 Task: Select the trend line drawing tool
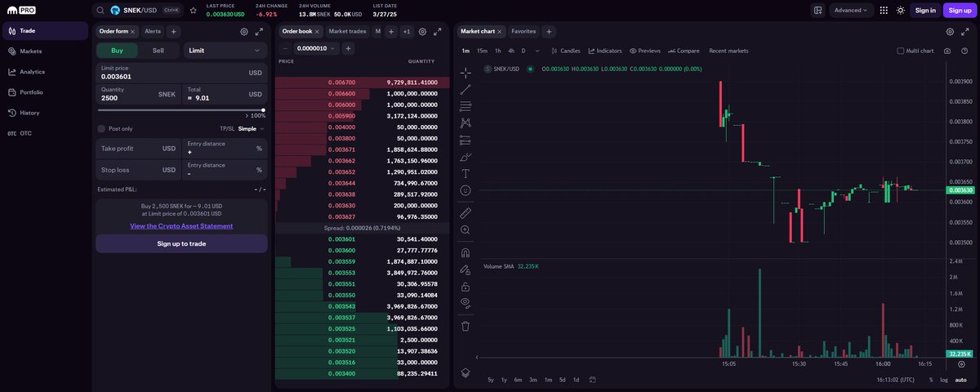pos(465,90)
